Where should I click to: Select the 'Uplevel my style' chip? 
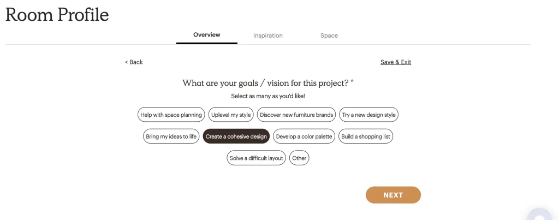[x=231, y=115]
